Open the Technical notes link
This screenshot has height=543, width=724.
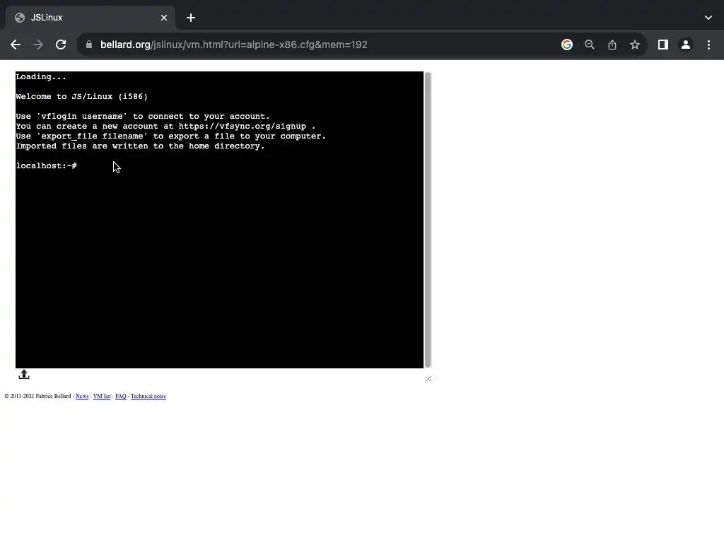click(x=148, y=396)
